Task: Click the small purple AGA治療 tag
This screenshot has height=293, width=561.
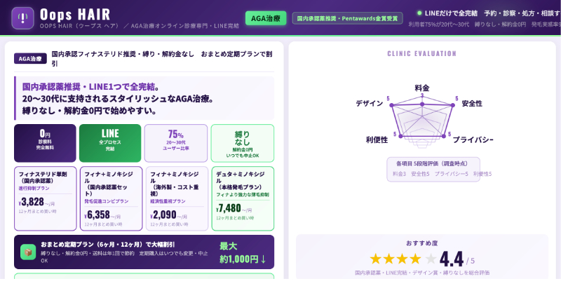Action: (30, 59)
